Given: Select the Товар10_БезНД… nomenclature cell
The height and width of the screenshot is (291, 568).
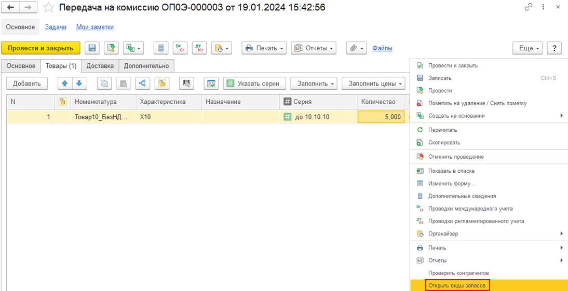Looking at the screenshot, I should pos(103,117).
